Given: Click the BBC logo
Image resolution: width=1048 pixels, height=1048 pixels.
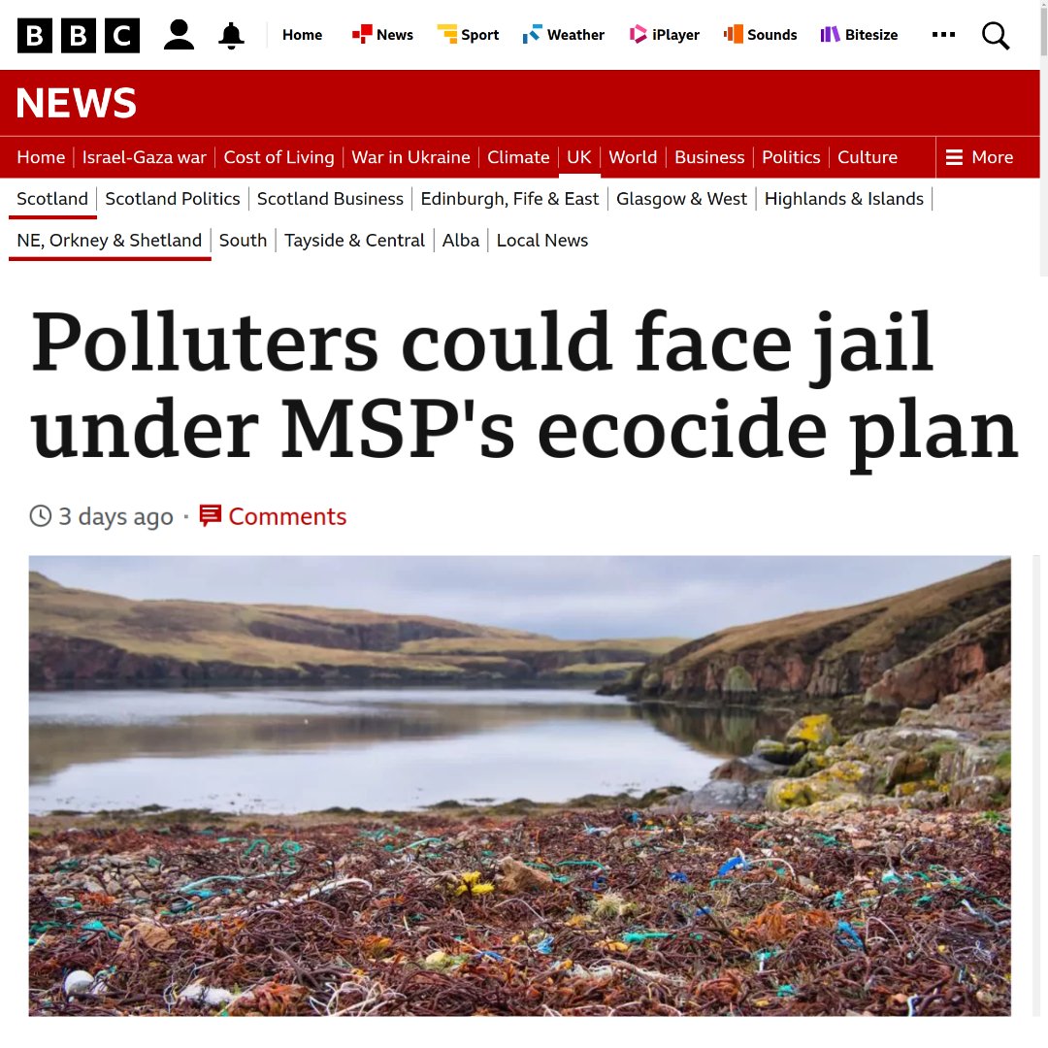Looking at the screenshot, I should point(79,35).
